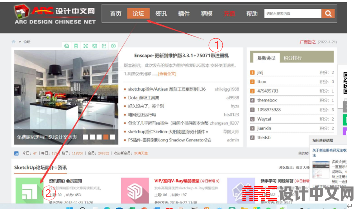Open the 包含了几乎所有su插件 post

pos(168,123)
